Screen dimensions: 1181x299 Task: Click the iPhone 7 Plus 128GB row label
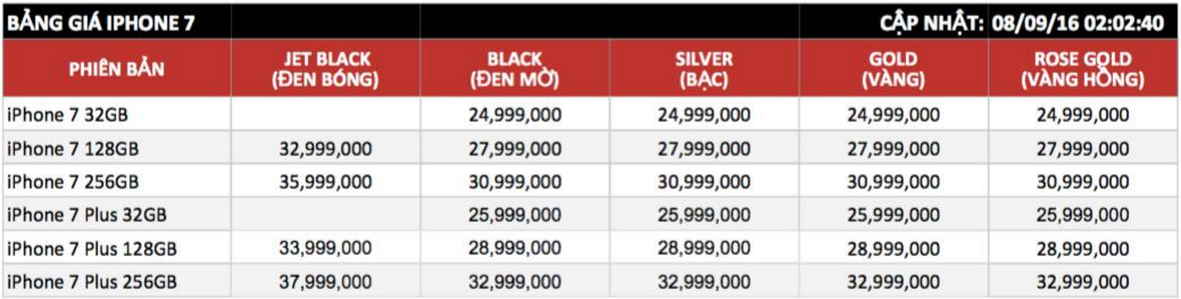(x=92, y=248)
